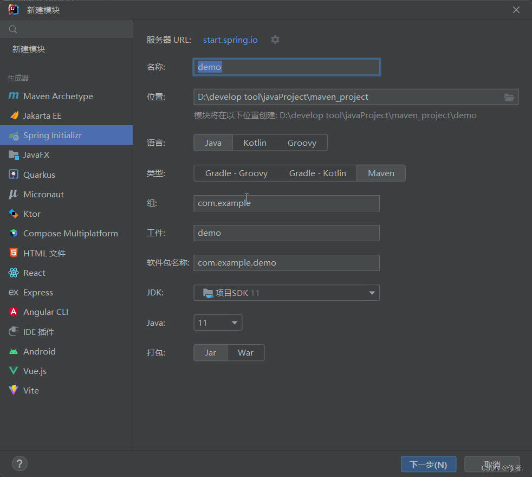Click the generator search box
This screenshot has width=532, height=477.
pyautogui.click(x=67, y=29)
